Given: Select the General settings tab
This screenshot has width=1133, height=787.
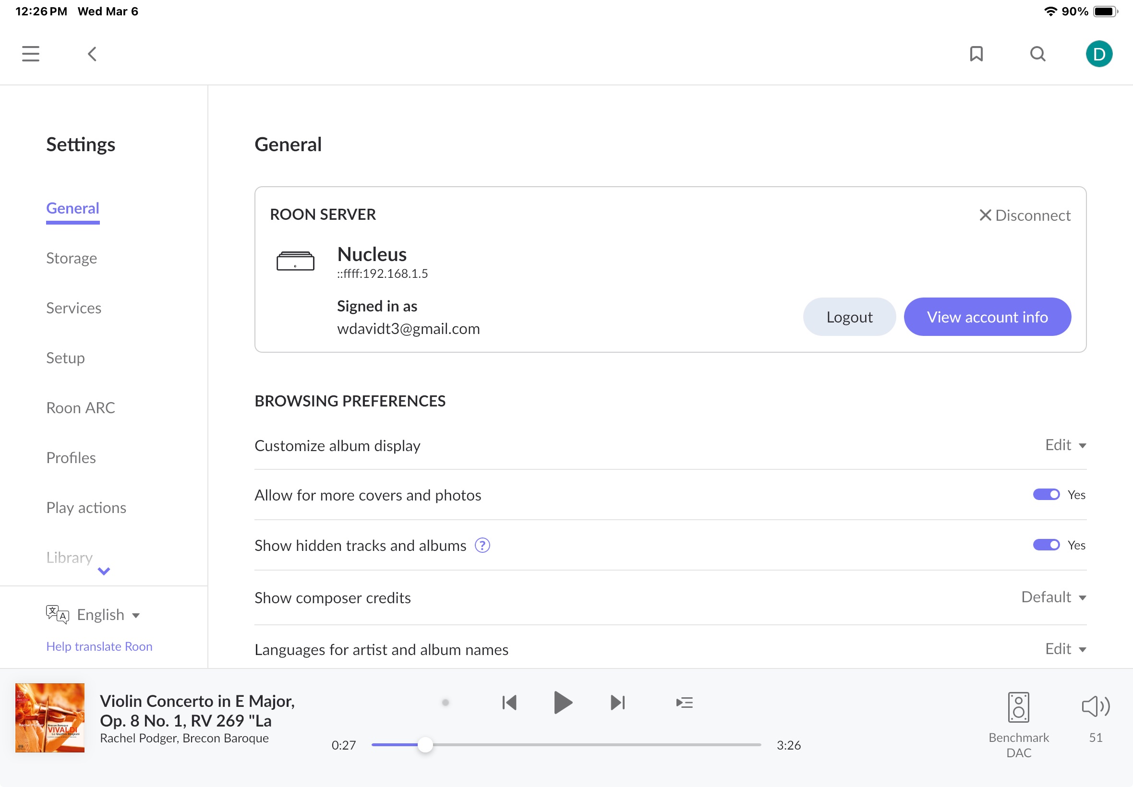Looking at the screenshot, I should (x=73, y=209).
